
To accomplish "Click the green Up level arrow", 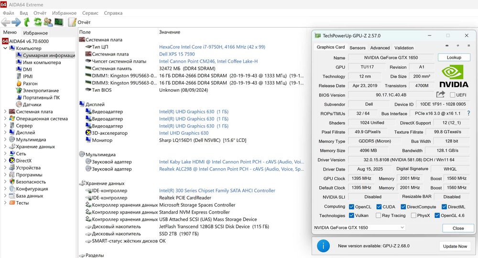I will point(27,22).
